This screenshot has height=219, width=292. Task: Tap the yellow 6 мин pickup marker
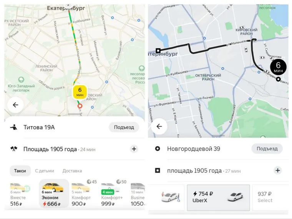80,92
